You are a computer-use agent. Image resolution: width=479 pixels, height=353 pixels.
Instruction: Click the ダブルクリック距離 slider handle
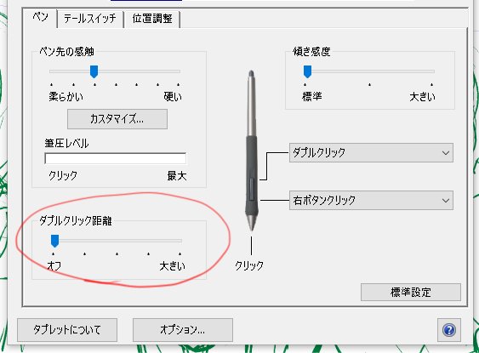point(54,241)
